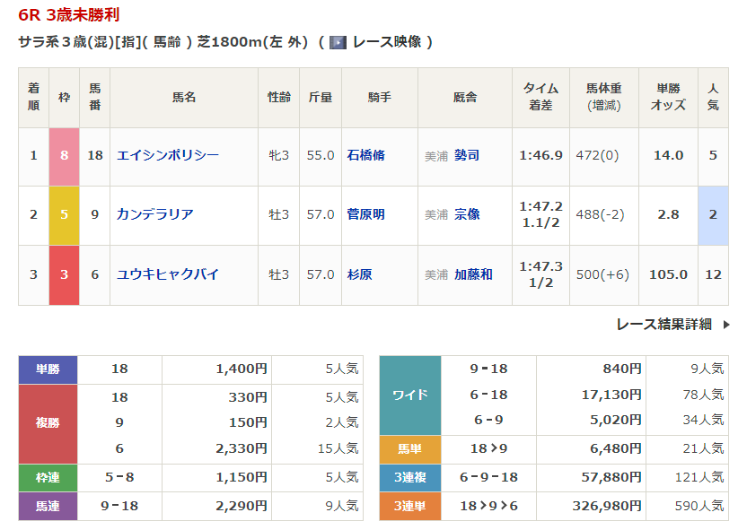Click the yellow frame number 5 cell
The height and width of the screenshot is (530, 747).
[x=64, y=214]
